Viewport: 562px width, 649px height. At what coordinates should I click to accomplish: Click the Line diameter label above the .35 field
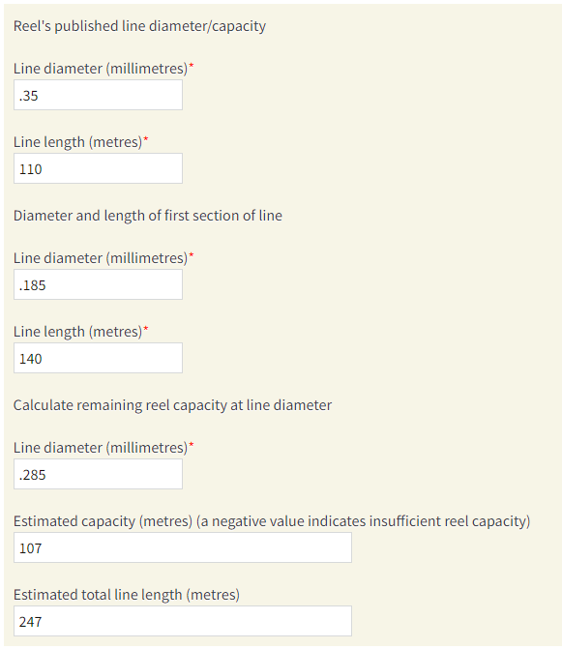[x=101, y=69]
